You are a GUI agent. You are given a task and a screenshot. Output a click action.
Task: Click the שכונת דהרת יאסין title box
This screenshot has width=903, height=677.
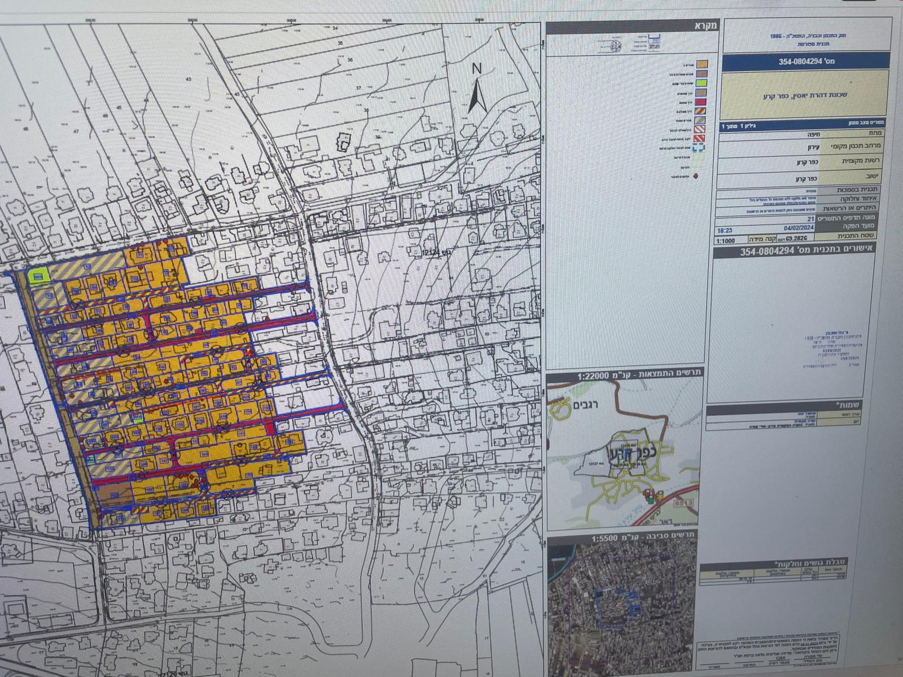(805, 95)
